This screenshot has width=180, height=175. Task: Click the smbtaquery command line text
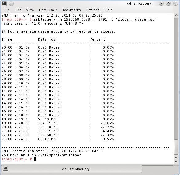[x=95, y=19]
